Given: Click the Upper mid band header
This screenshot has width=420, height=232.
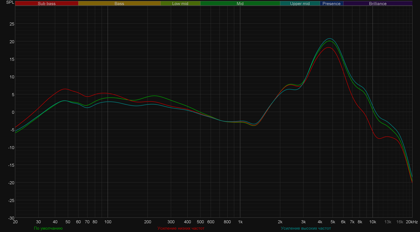Looking at the screenshot, I should pyautogui.click(x=300, y=3).
